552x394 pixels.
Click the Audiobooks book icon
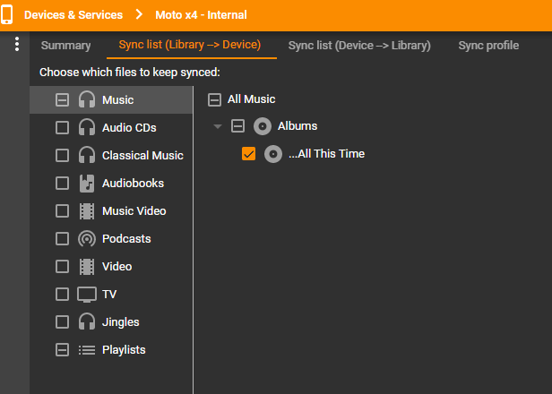[x=87, y=184]
